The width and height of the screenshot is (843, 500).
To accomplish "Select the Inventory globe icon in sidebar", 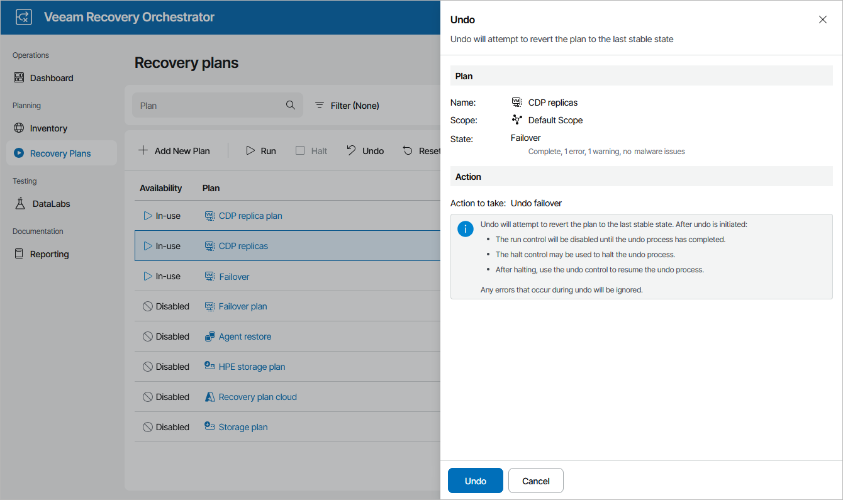I will 19,128.
